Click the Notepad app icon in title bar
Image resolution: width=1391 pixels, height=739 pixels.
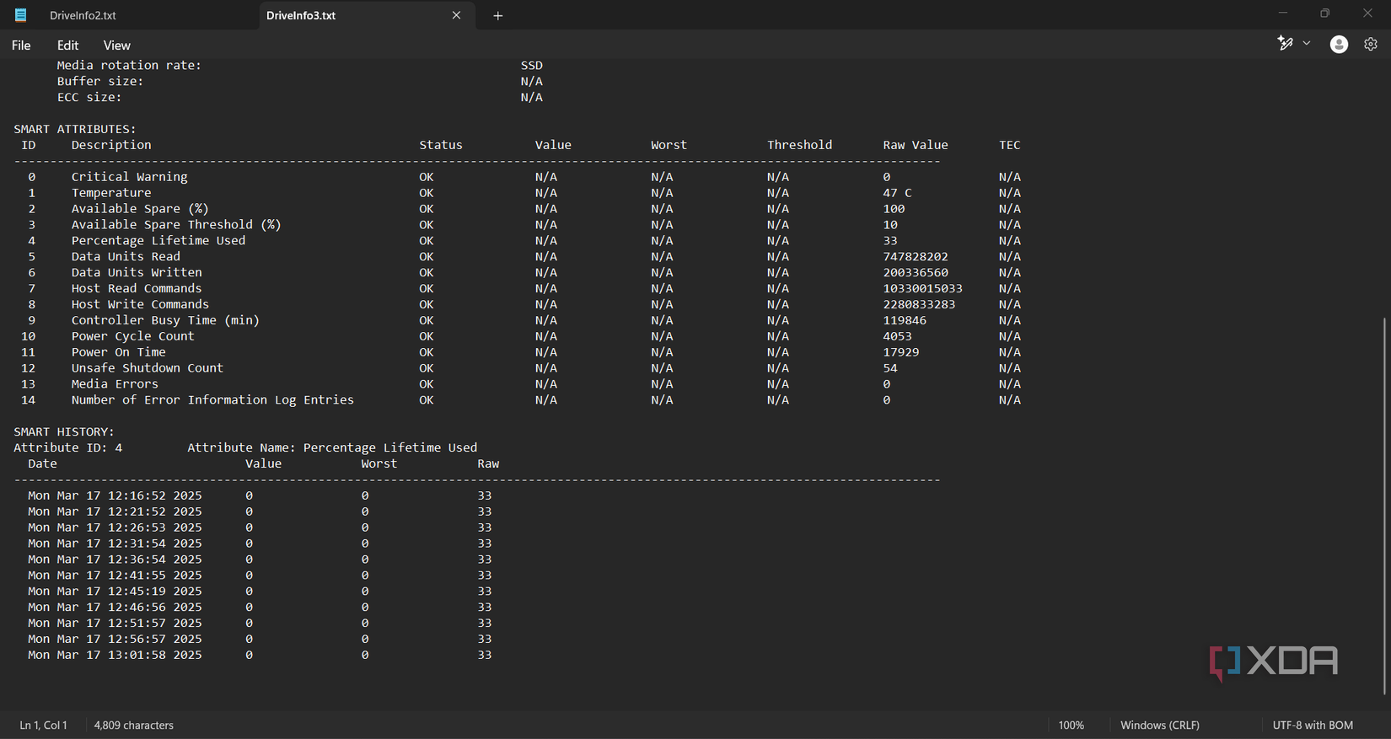click(x=21, y=15)
